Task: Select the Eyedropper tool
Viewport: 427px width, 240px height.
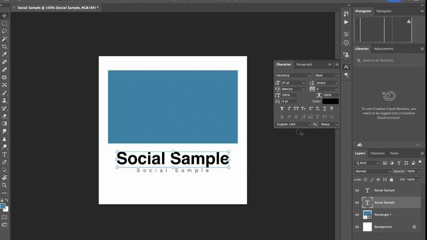Action: 5,55
